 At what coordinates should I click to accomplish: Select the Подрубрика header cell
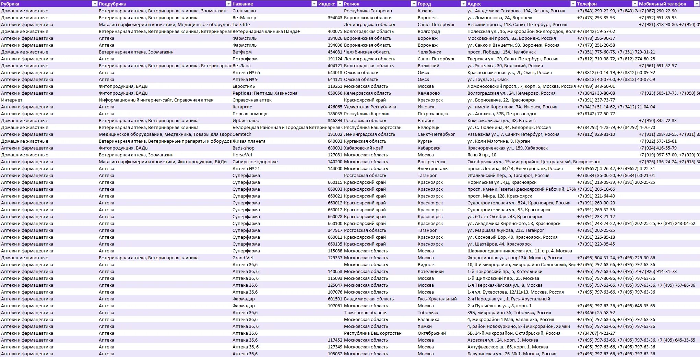coord(165,4)
